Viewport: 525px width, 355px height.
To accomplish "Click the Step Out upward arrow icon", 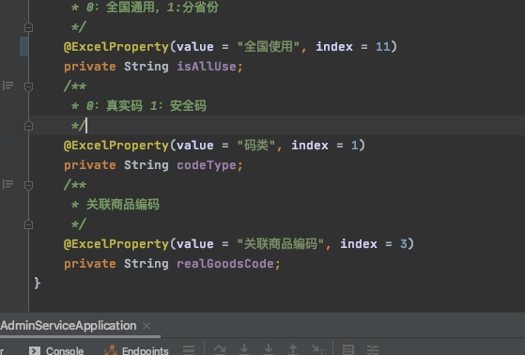I will 293,349.
